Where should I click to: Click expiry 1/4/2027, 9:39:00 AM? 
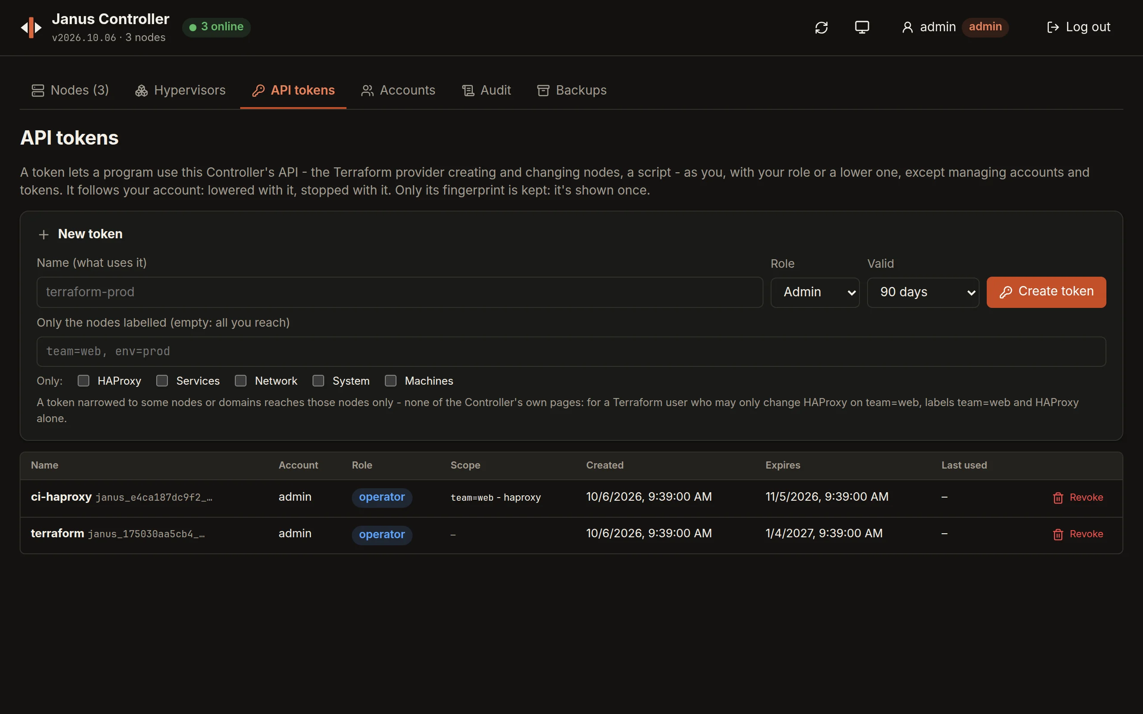pos(824,533)
